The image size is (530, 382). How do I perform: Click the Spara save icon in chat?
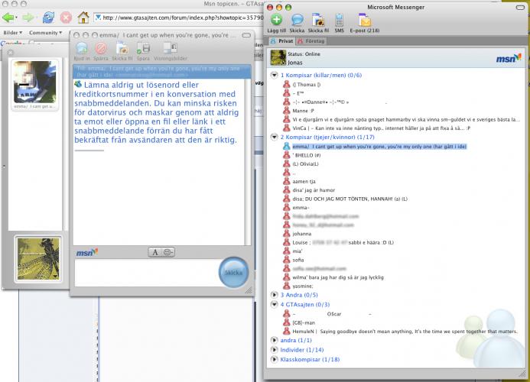click(143, 48)
